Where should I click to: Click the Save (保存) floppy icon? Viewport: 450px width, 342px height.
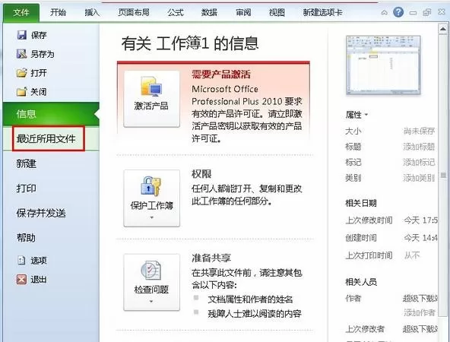pyautogui.click(x=22, y=35)
